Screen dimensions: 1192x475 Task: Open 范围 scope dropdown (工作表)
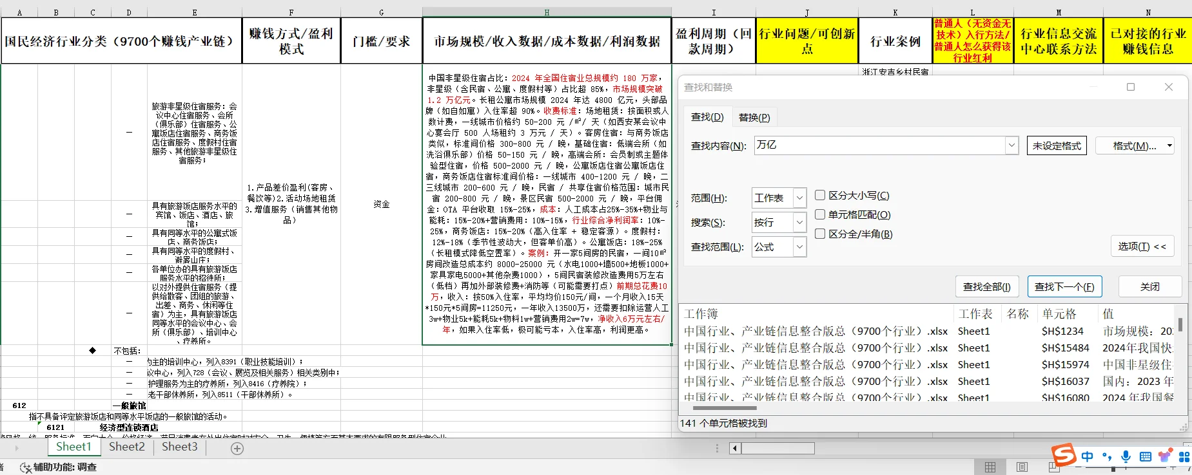pyautogui.click(x=799, y=198)
